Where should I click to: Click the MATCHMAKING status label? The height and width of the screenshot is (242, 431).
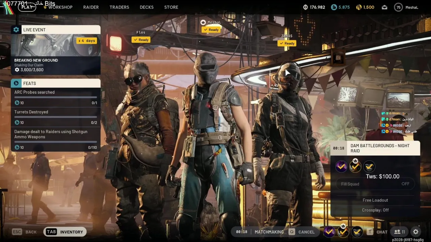(269, 232)
